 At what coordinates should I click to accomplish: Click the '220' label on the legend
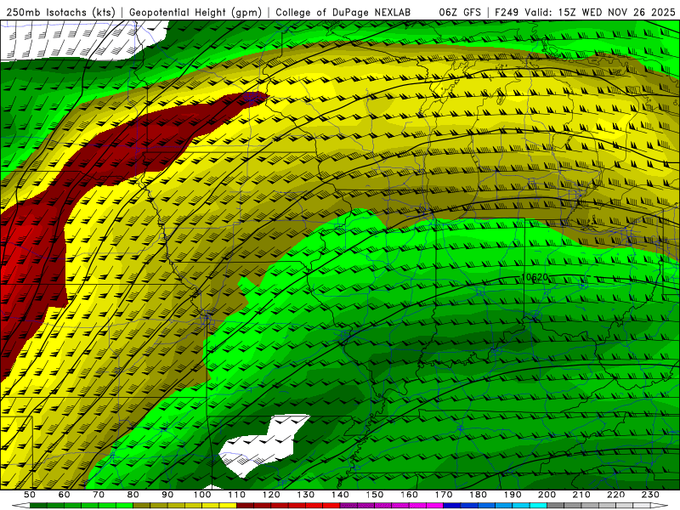coord(615,495)
